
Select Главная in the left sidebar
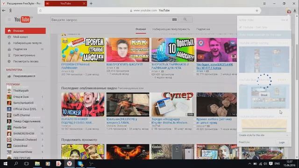tap(25, 31)
